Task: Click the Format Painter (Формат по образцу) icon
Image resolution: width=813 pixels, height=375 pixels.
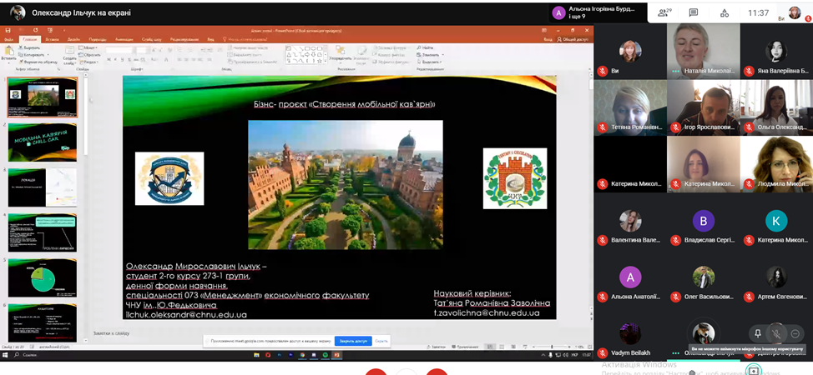Action: point(38,61)
